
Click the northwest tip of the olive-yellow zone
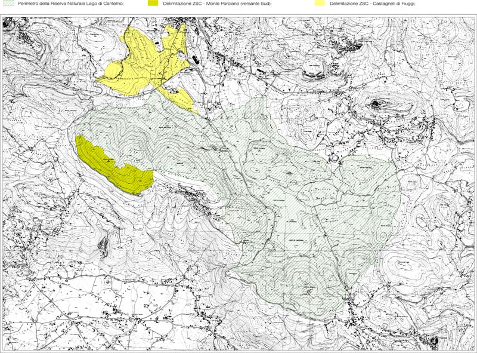(x=78, y=139)
